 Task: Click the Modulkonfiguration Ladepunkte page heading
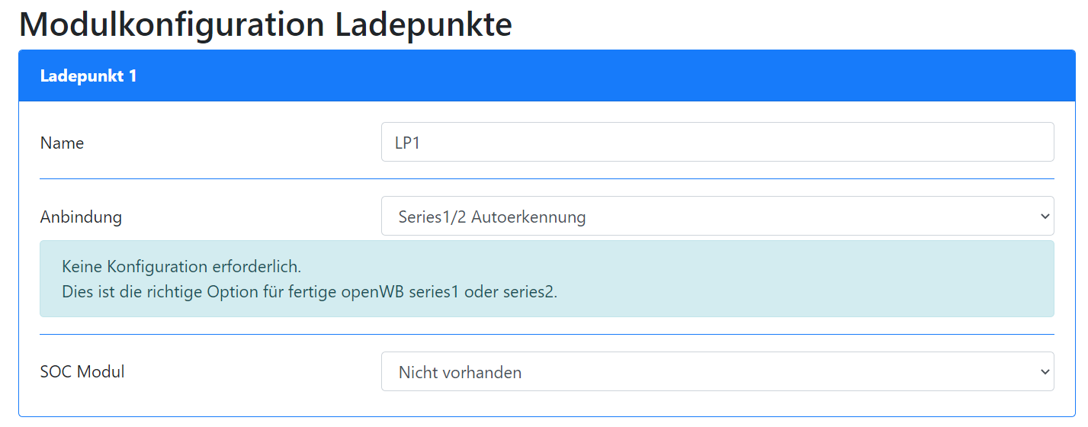pos(265,24)
